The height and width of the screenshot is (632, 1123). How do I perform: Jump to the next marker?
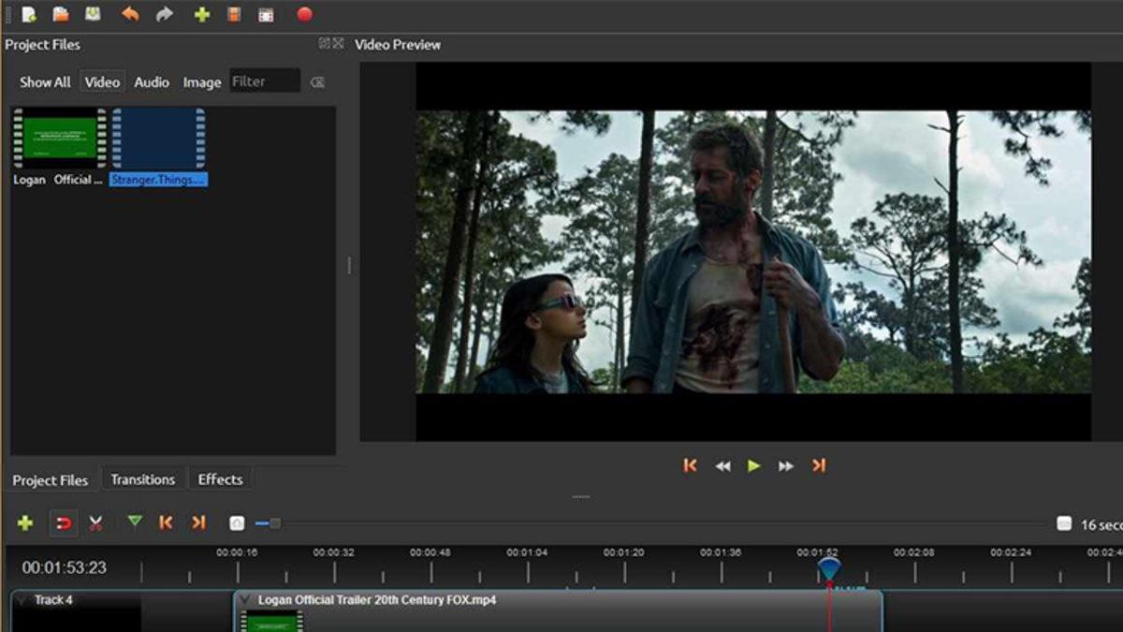tap(198, 524)
